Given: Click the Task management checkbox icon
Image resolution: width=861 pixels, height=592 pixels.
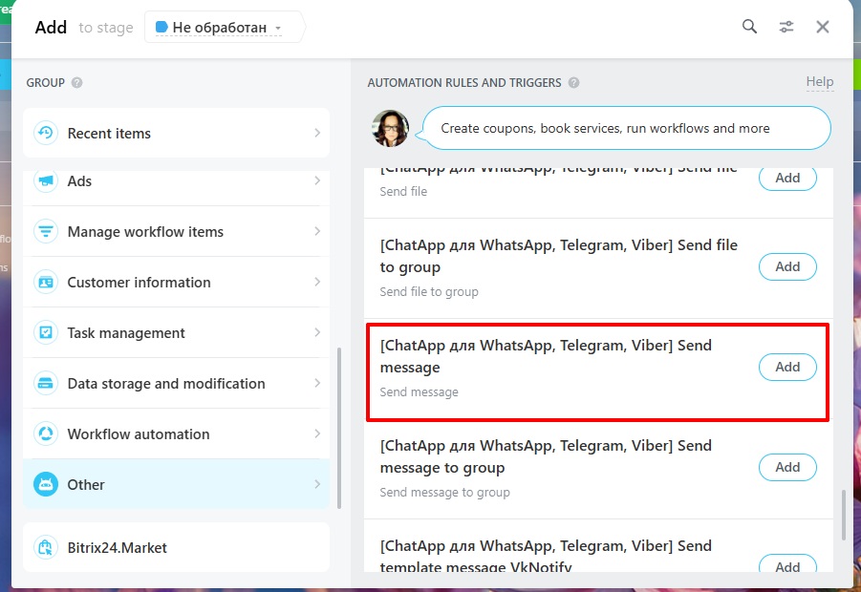Looking at the screenshot, I should (x=45, y=333).
